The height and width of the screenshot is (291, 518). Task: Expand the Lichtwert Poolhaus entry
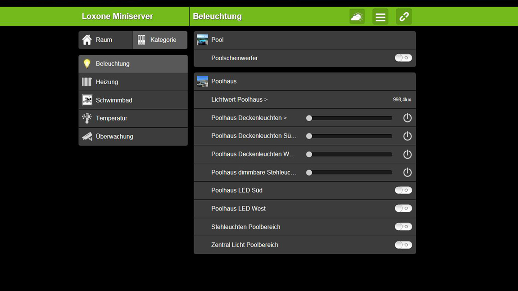pyautogui.click(x=239, y=99)
